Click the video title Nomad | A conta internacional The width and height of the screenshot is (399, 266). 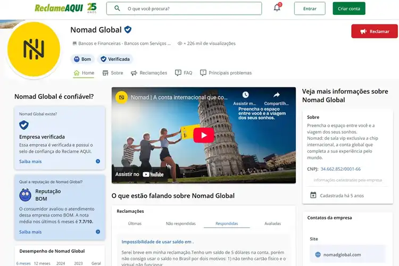179,97
